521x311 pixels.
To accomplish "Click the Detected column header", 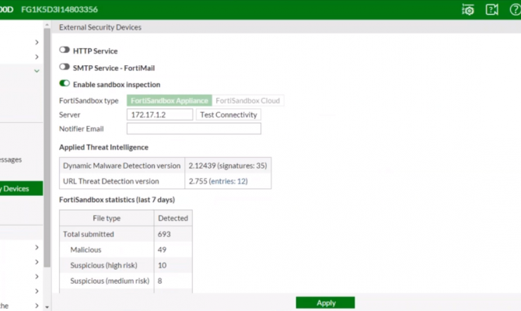I will 173,218.
